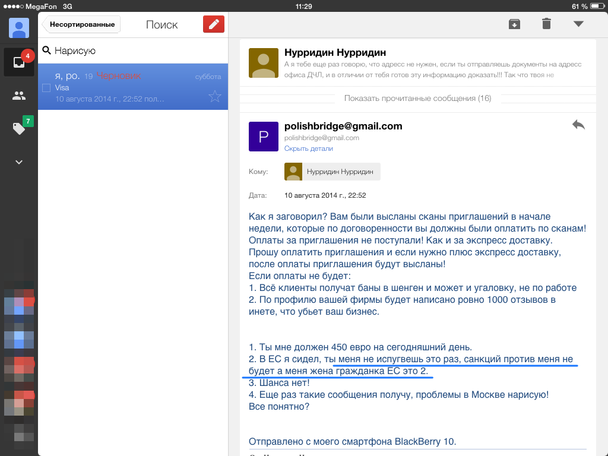Check the box beside the Visa message

click(x=46, y=88)
